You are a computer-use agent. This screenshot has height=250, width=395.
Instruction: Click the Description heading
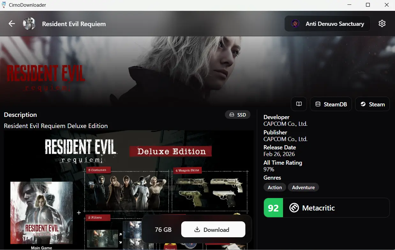(20, 115)
